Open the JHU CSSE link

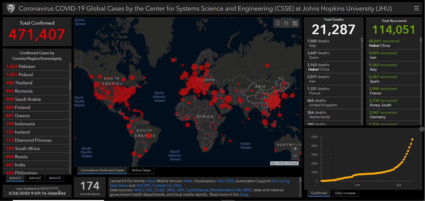[225, 181]
